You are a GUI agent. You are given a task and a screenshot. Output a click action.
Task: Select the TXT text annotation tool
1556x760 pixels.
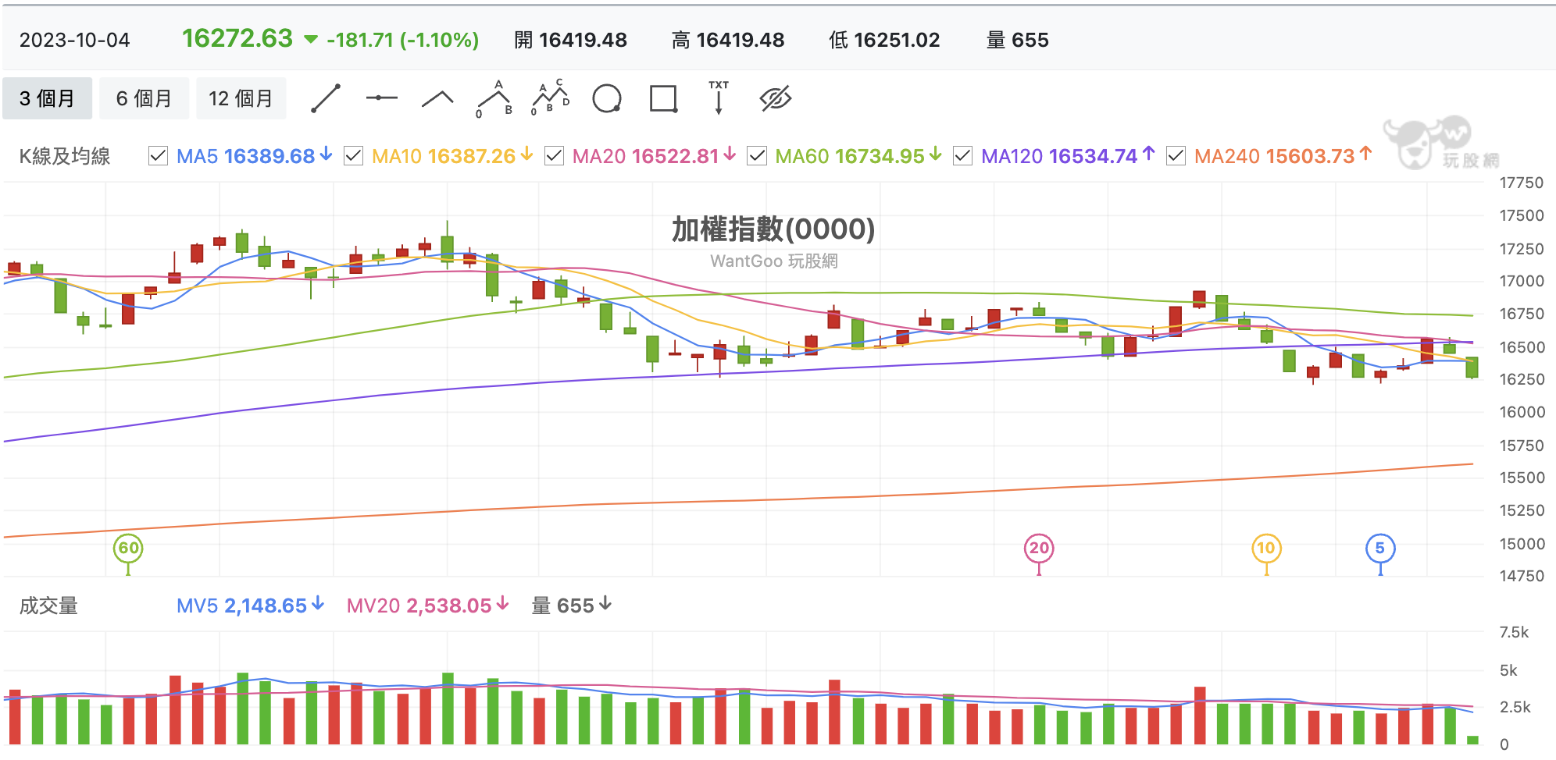[x=719, y=98]
